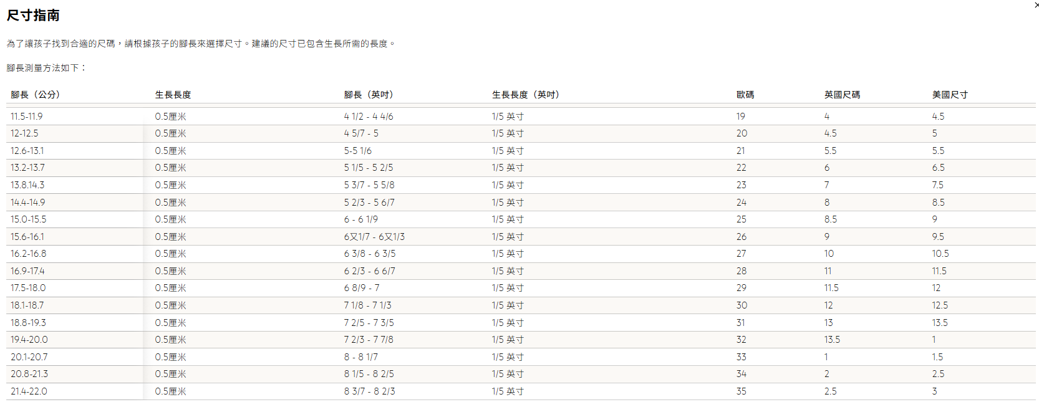The image size is (1039, 402).
Task: Click inch value 8 3/7 - 8 2/3
Action: point(370,391)
